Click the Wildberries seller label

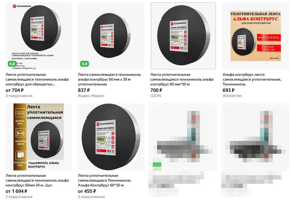point(232,96)
